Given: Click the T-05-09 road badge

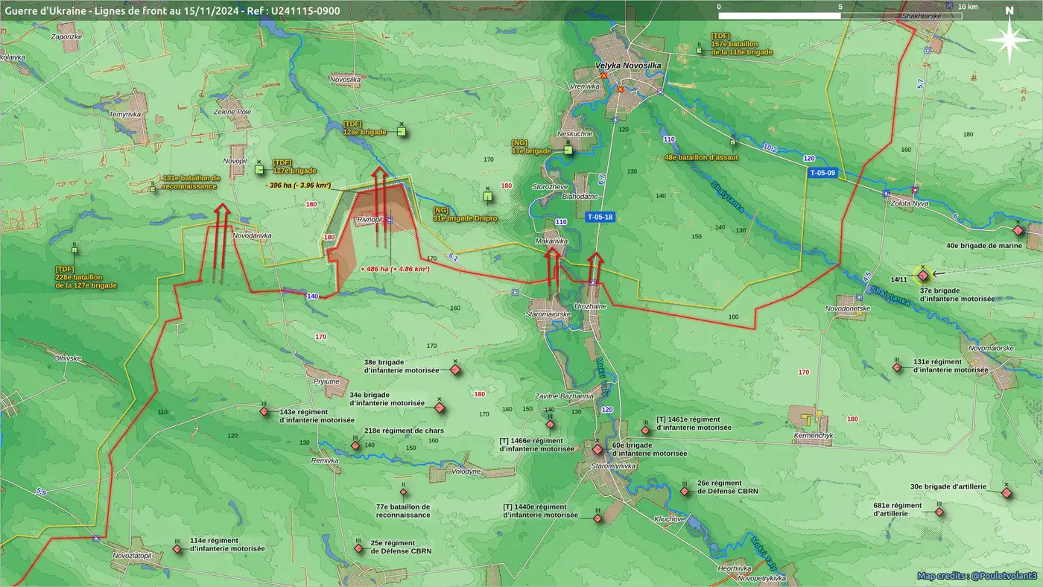Looking at the screenshot, I should pyautogui.click(x=823, y=173).
